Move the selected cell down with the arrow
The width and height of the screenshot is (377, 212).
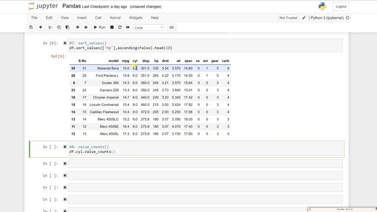click(86, 28)
